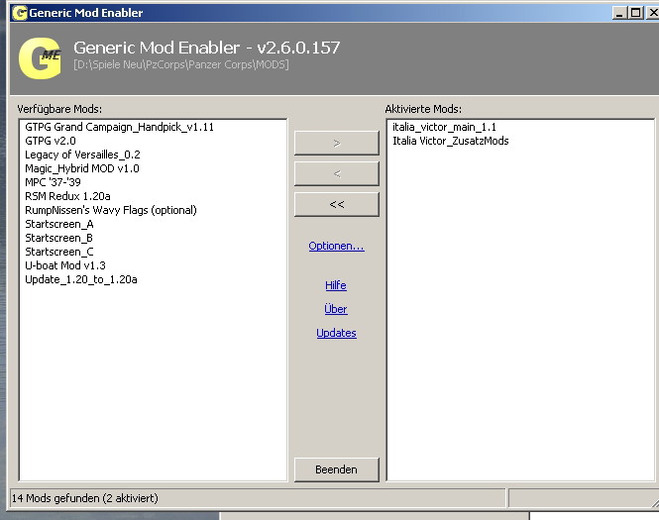Select MPC '37-'39 mod
The height and width of the screenshot is (520, 659).
[53, 182]
